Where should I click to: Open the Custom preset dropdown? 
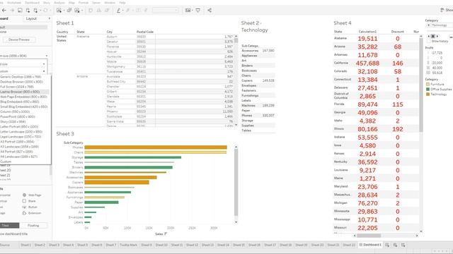(x=23, y=71)
